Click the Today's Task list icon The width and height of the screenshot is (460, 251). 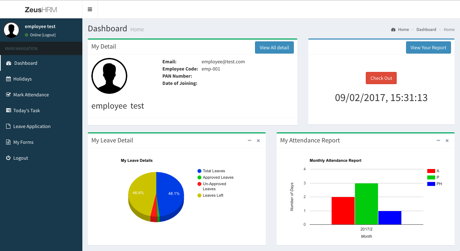(9, 110)
